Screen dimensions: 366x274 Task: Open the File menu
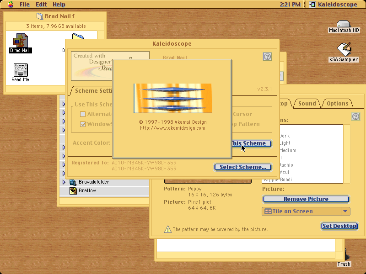pyautogui.click(x=25, y=5)
